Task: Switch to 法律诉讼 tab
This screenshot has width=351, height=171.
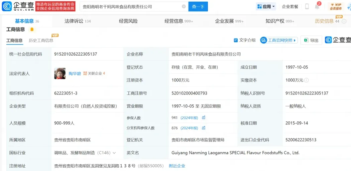Action: pos(78,21)
